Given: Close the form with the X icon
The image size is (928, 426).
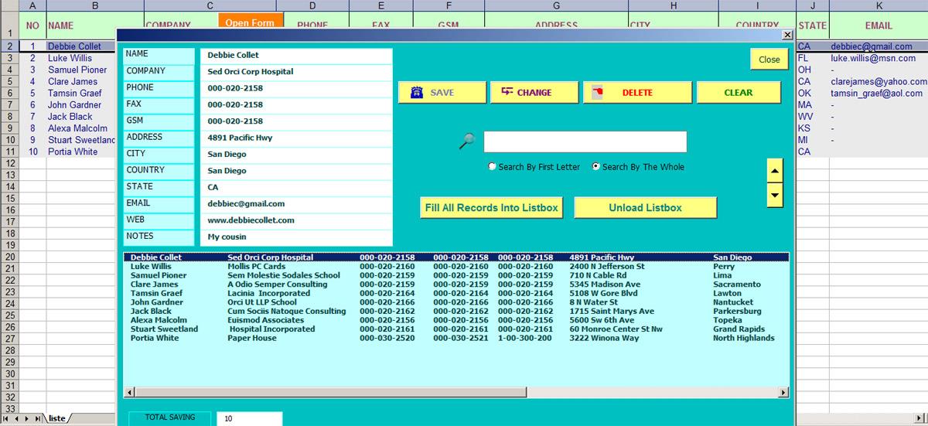Looking at the screenshot, I should point(787,35).
